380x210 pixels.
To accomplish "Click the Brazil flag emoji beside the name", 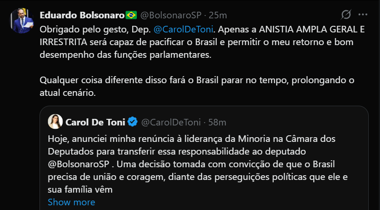I will (131, 15).
